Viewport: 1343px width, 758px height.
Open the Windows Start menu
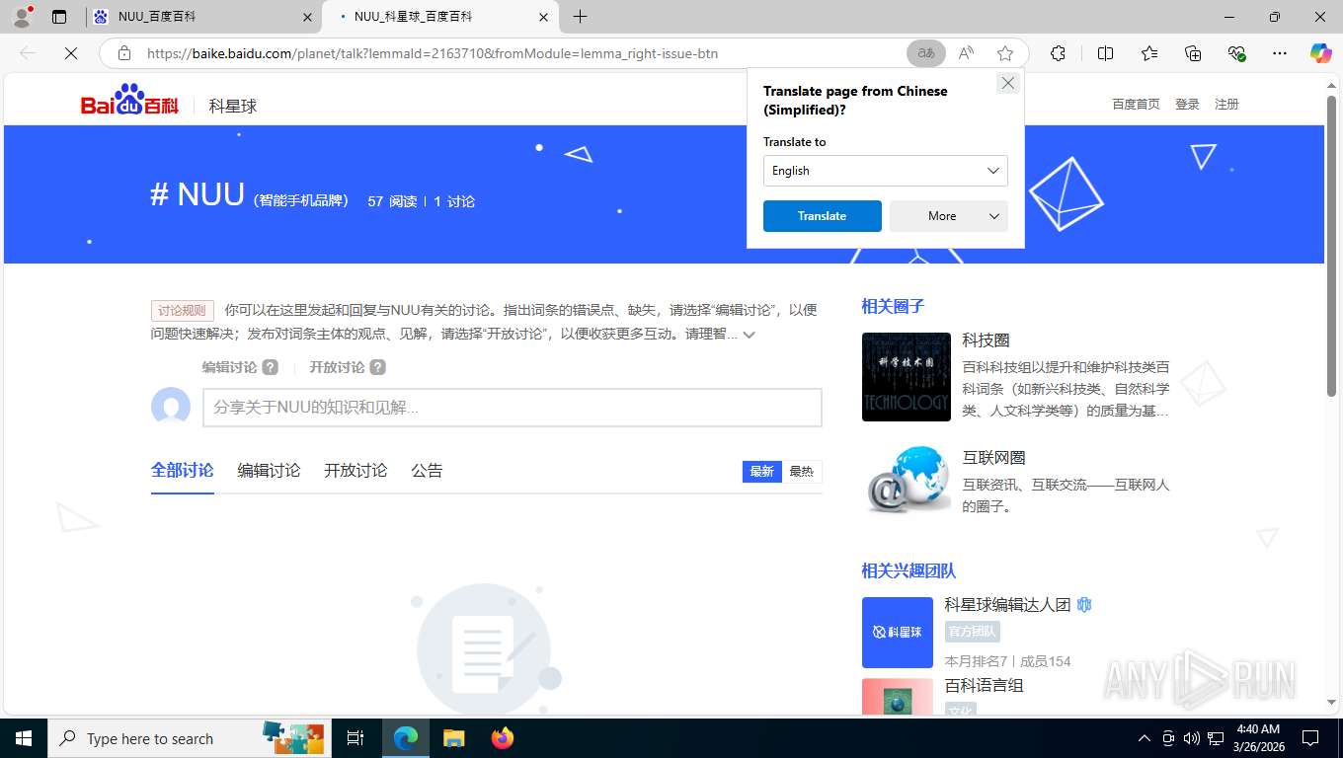coord(24,738)
